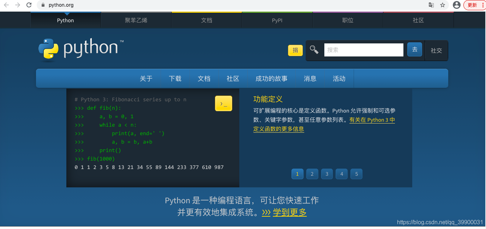The width and height of the screenshot is (486, 229).
Task: Open 消息 in the main navigation
Action: click(x=310, y=78)
